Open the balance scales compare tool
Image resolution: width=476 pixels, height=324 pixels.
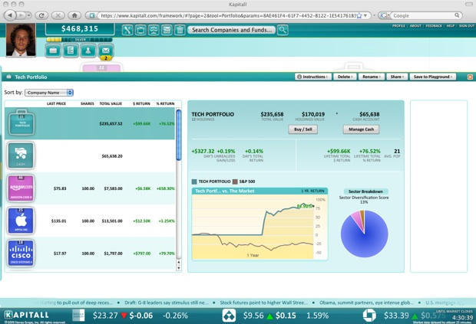[154, 30]
